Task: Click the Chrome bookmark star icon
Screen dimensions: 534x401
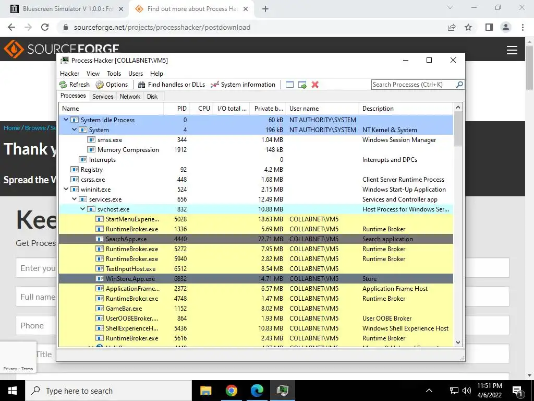Action: click(x=468, y=27)
